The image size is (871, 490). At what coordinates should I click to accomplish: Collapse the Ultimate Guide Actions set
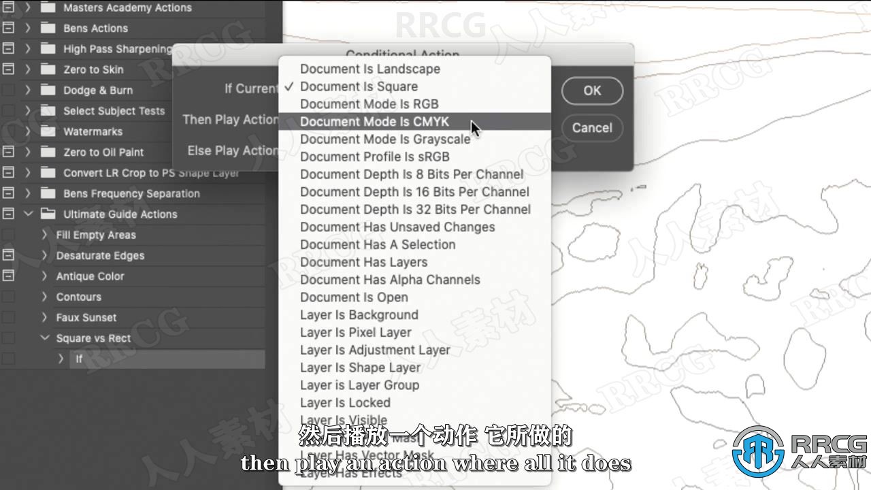pos(28,214)
